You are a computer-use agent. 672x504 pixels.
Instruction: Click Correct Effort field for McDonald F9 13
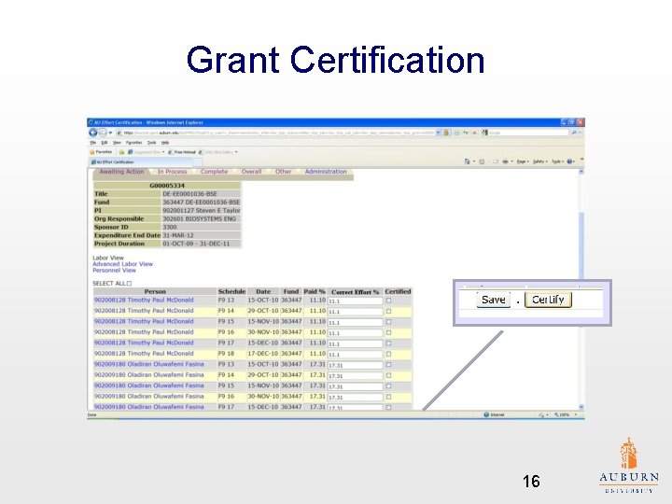(x=355, y=301)
